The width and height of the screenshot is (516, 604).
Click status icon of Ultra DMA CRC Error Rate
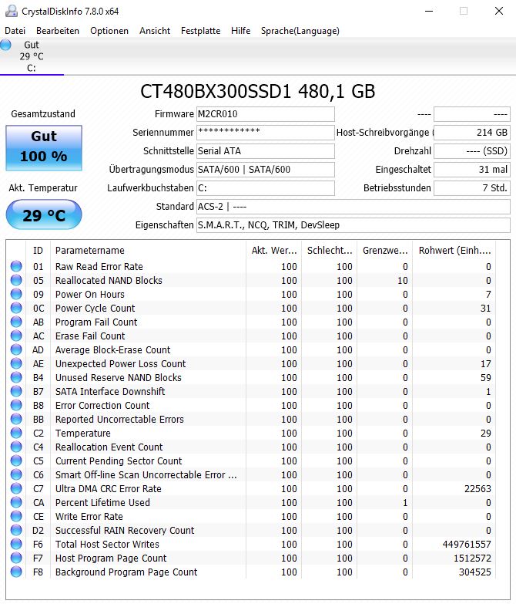point(16,488)
